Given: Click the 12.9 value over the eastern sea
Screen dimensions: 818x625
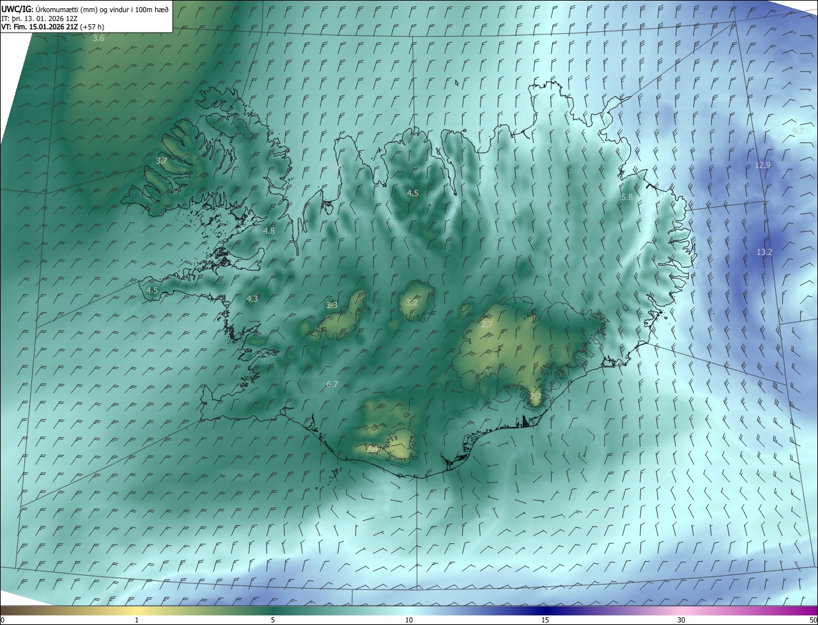Looking at the screenshot, I should pos(763,165).
